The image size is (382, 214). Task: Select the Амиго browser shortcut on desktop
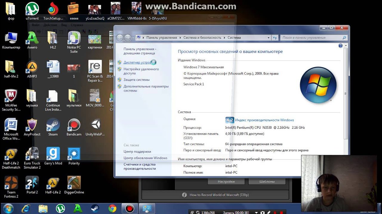[x=32, y=40]
